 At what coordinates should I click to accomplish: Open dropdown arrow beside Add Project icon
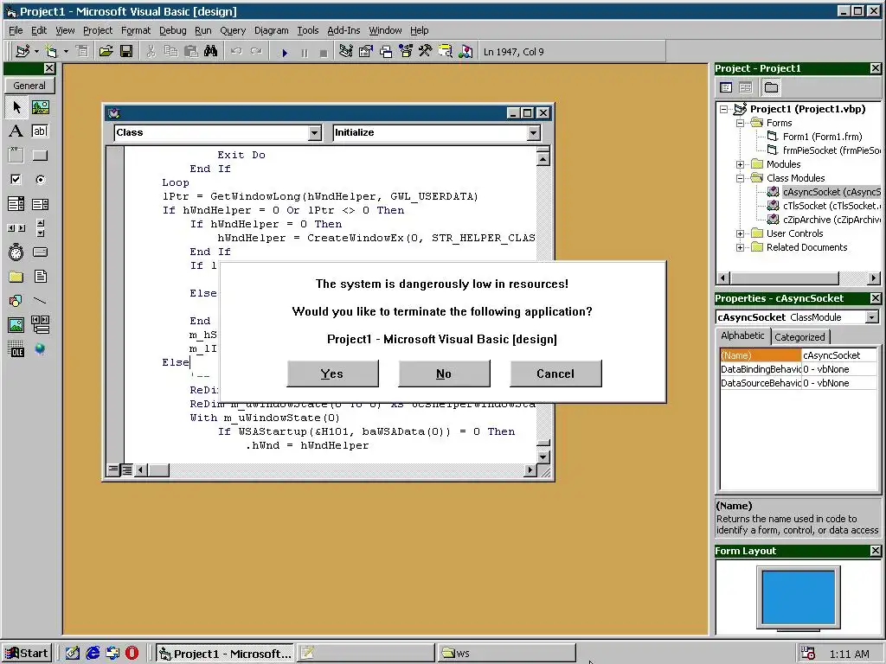(x=36, y=51)
